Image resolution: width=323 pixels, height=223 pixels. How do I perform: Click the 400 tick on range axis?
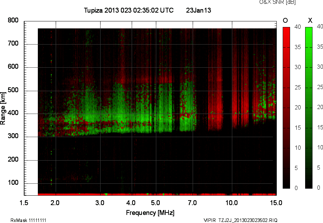[x=13, y=114]
